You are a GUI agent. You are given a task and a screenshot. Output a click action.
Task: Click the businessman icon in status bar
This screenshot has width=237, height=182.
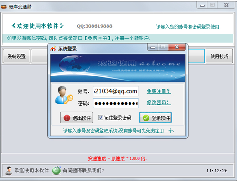click(9, 171)
